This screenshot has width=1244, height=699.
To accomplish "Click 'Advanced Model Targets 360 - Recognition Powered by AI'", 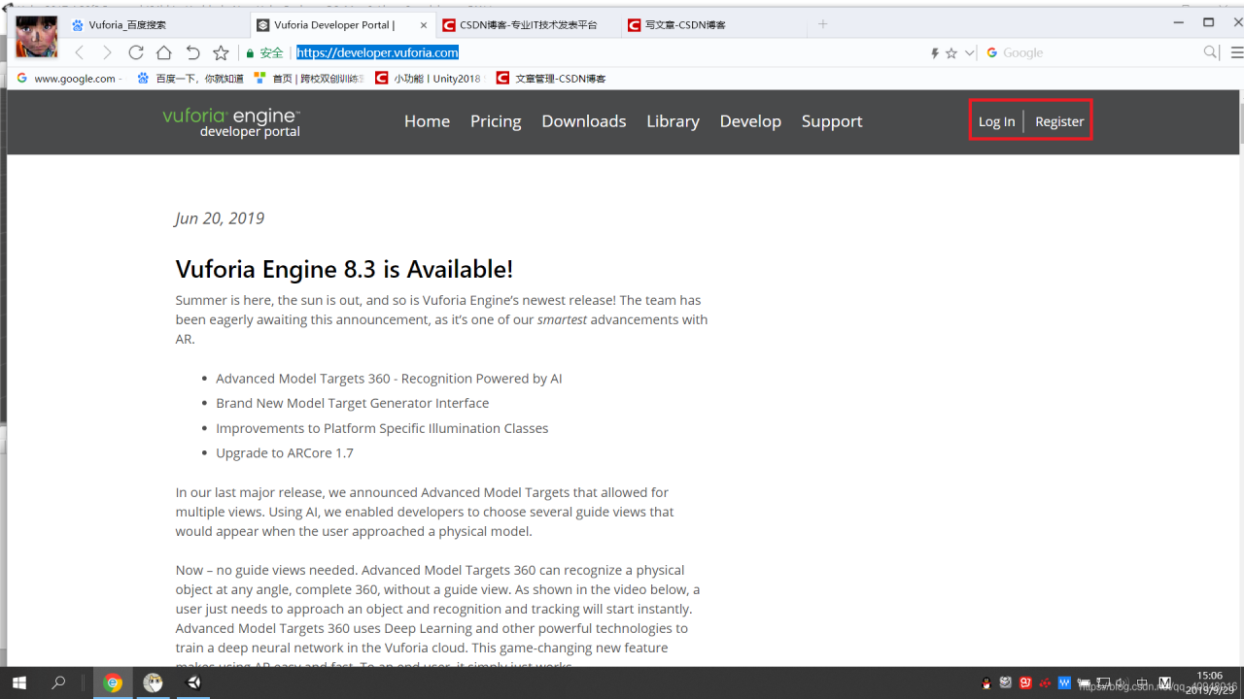I will (x=389, y=379).
